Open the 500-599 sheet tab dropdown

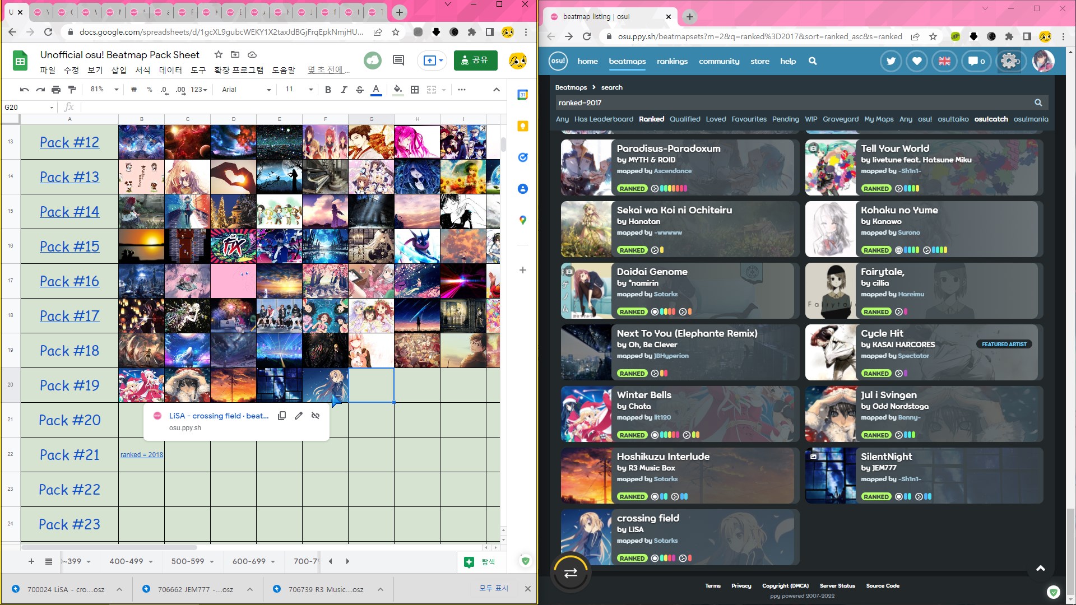click(212, 561)
